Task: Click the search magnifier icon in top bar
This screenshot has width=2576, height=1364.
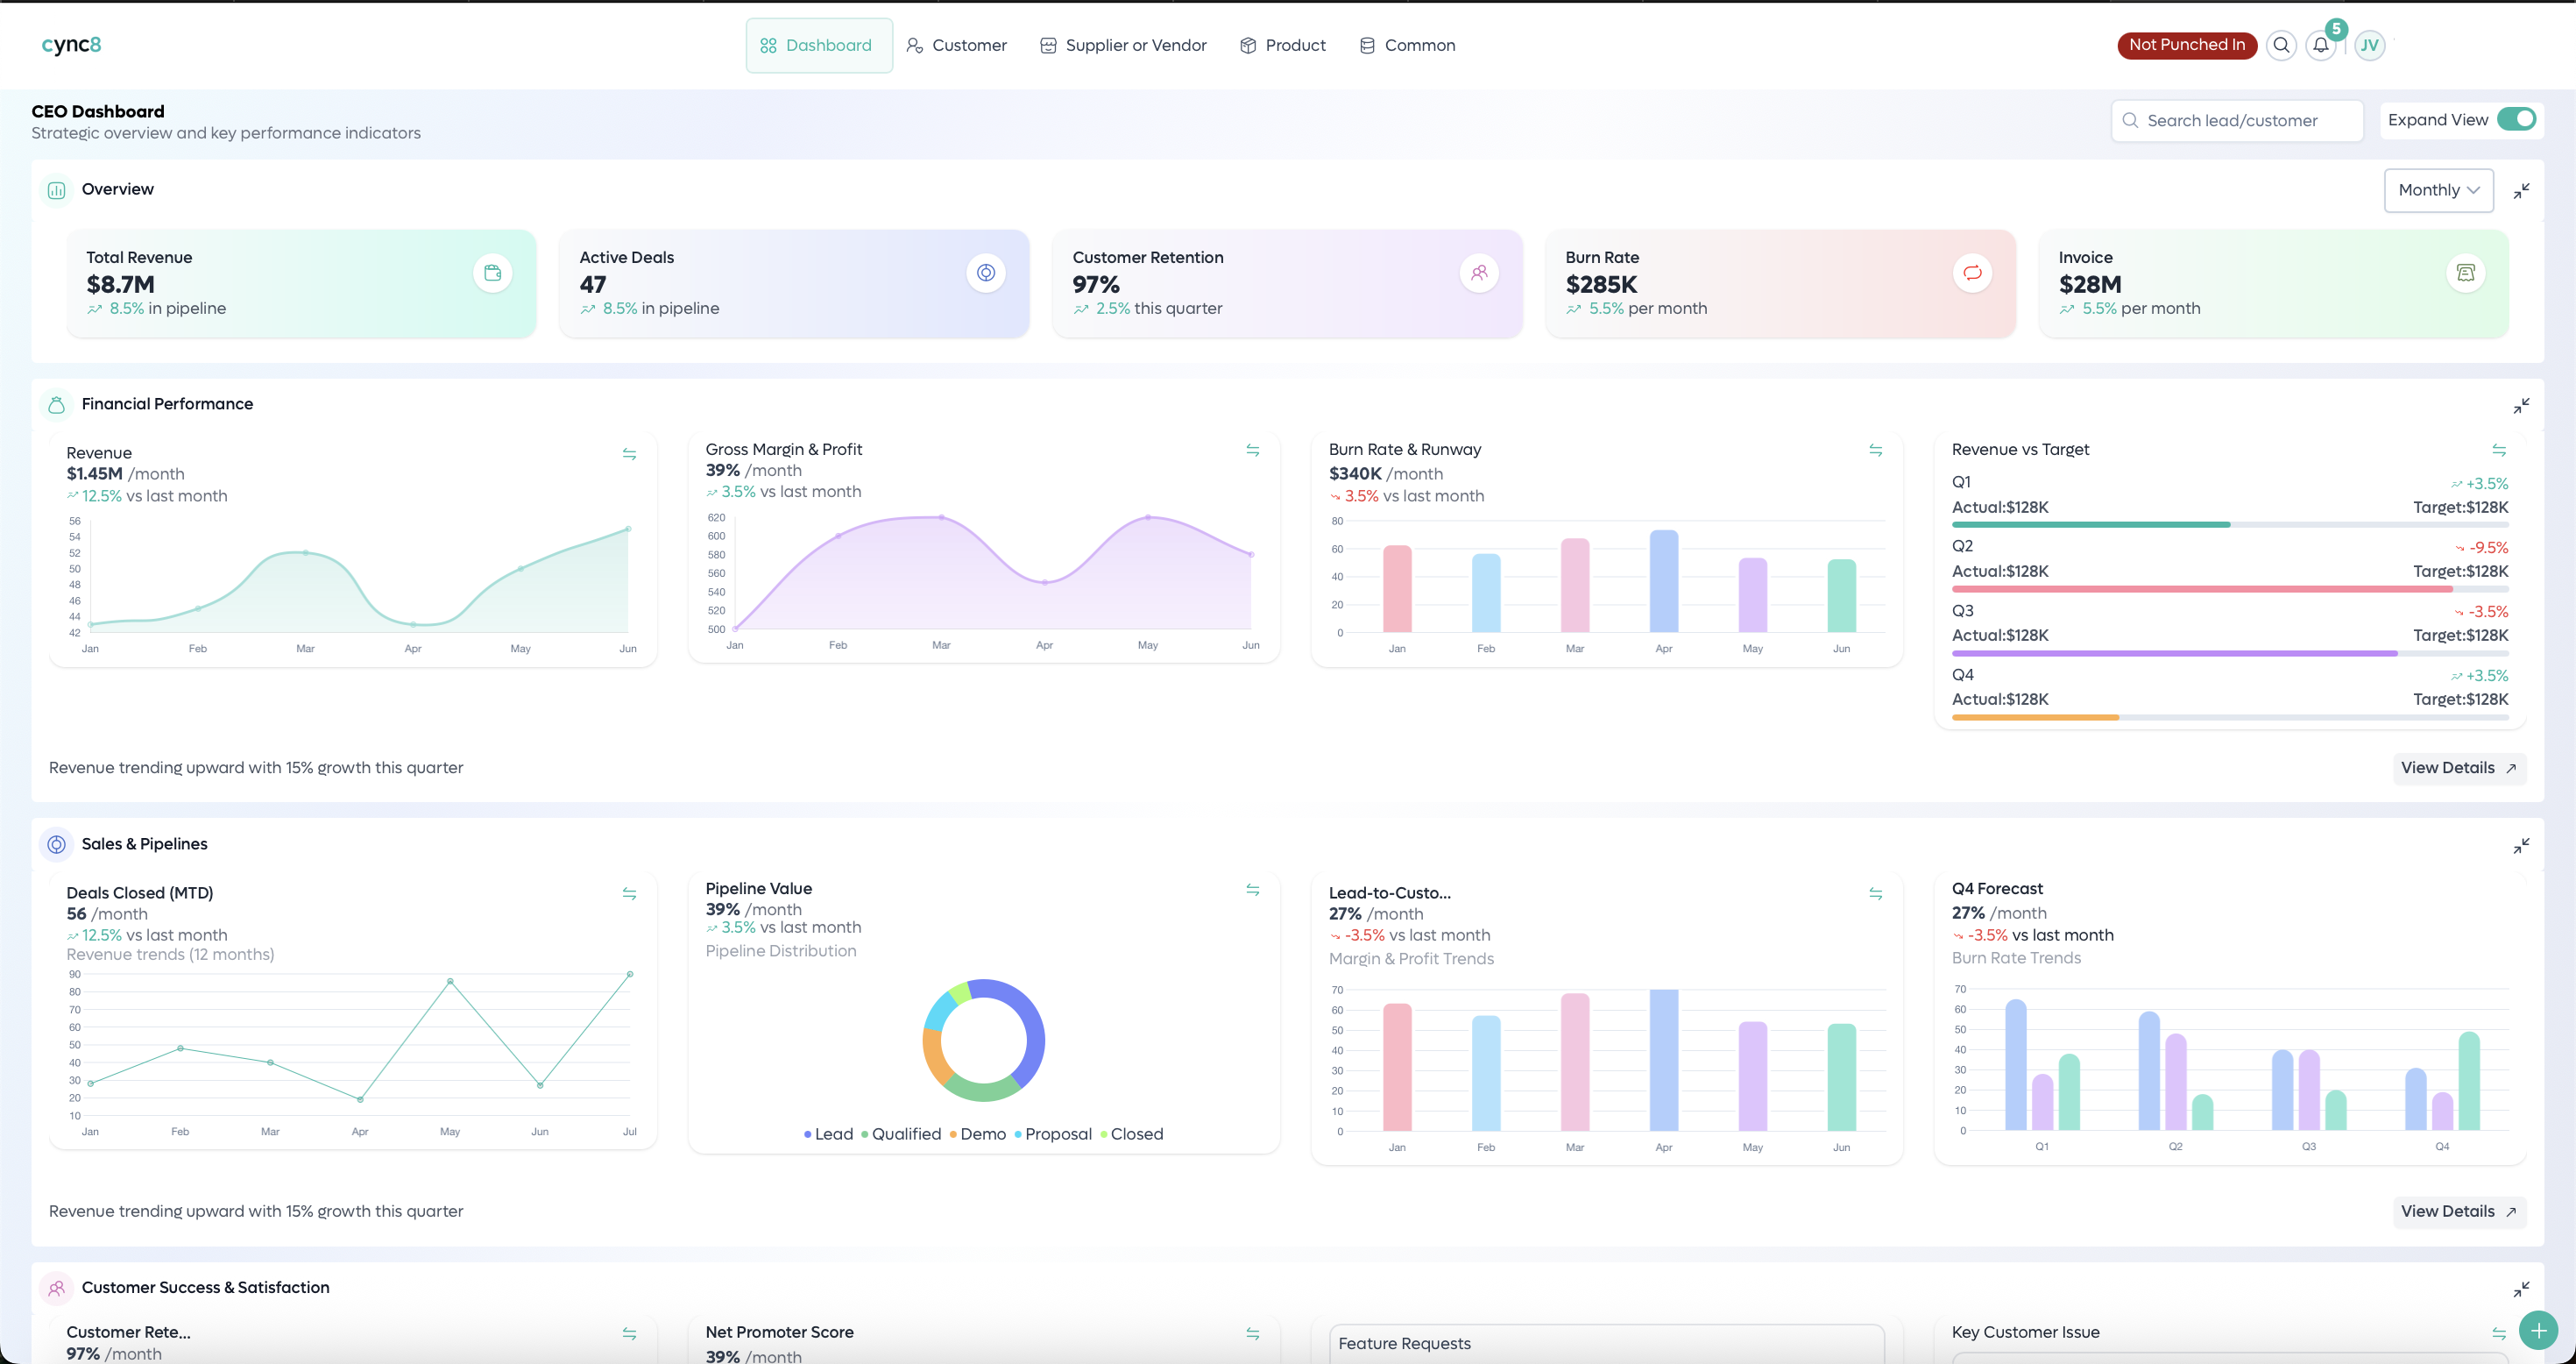Action: point(2282,45)
